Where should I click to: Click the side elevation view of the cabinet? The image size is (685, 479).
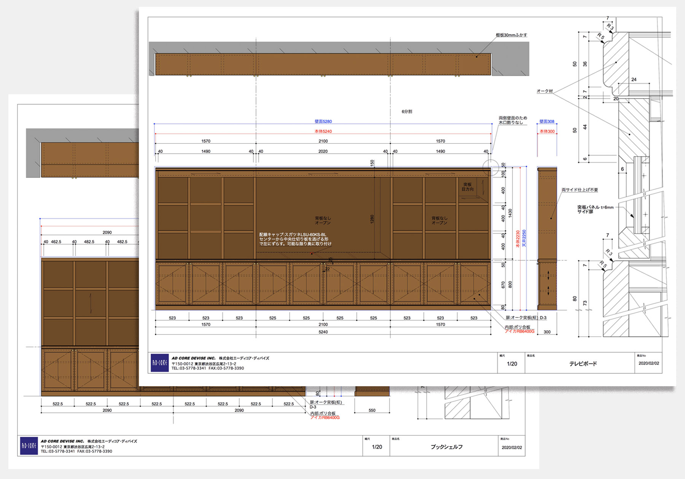tap(547, 238)
